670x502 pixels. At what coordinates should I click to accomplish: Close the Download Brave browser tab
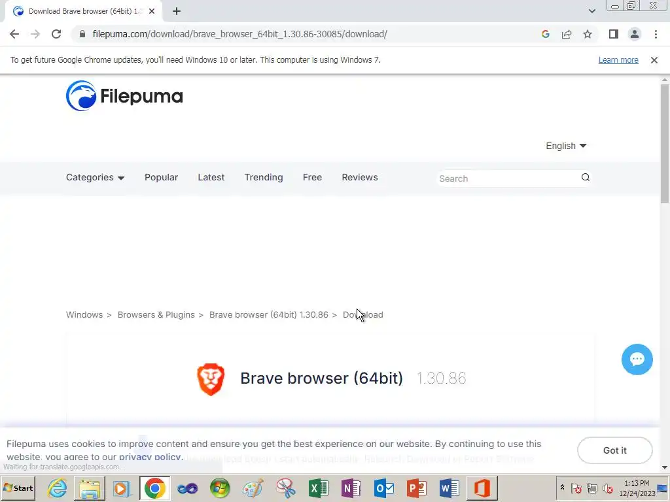click(152, 12)
